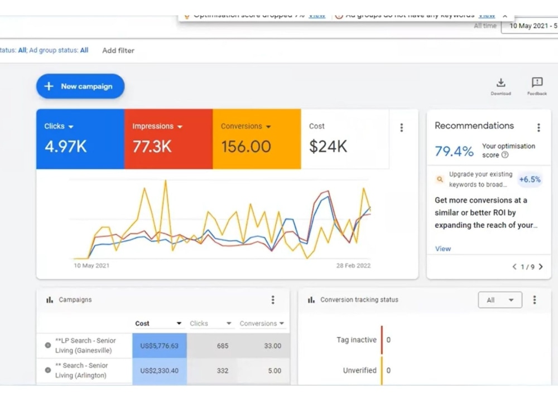The height and width of the screenshot is (418, 558).
Task: Click the Unverified label
Action: click(359, 371)
